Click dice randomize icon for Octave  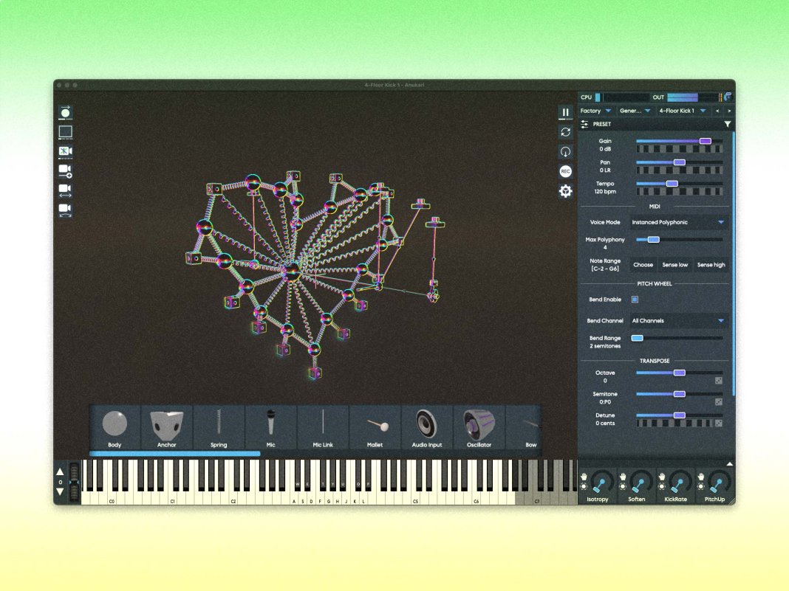click(x=719, y=381)
